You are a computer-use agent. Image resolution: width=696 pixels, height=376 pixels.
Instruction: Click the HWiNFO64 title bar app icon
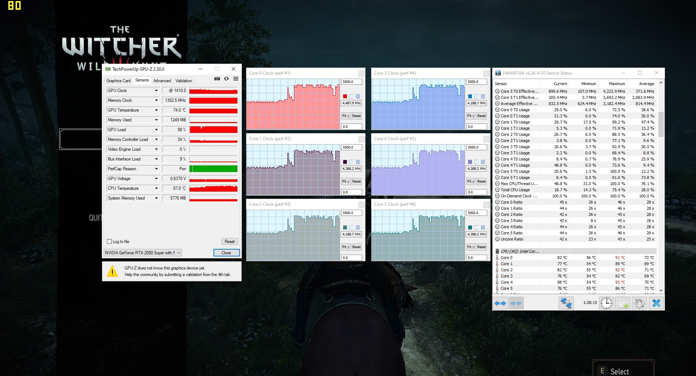pyautogui.click(x=498, y=73)
